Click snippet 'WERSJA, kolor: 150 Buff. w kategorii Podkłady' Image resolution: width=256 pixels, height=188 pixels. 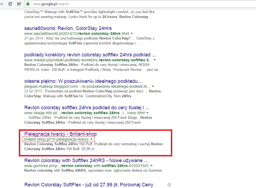point(93,70)
